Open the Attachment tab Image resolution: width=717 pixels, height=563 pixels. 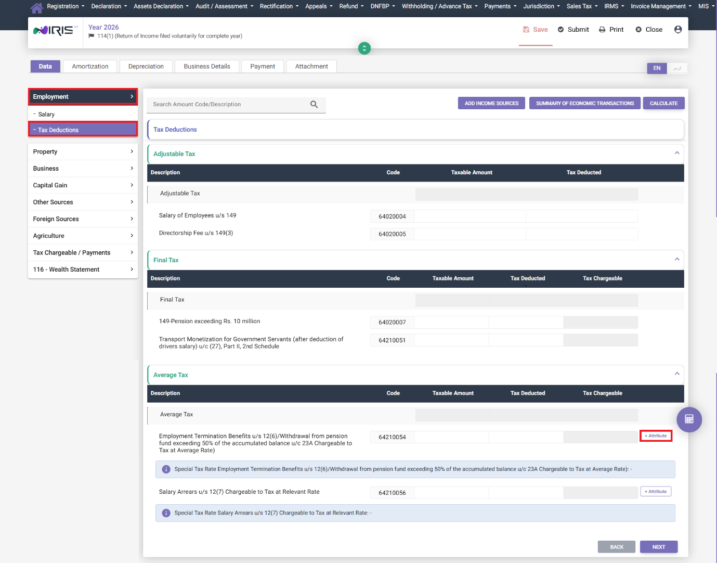[311, 67]
